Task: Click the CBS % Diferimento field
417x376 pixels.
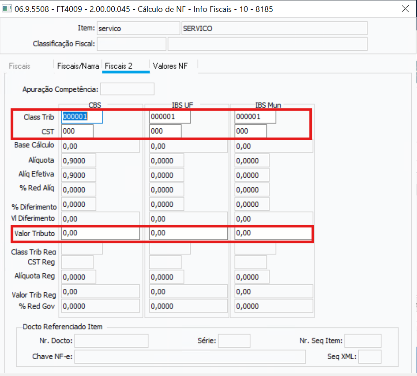Action: [79, 204]
